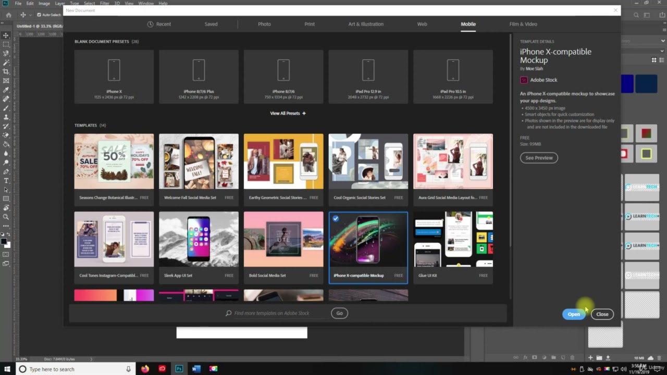Switch to the Film & Video tab

click(x=523, y=24)
